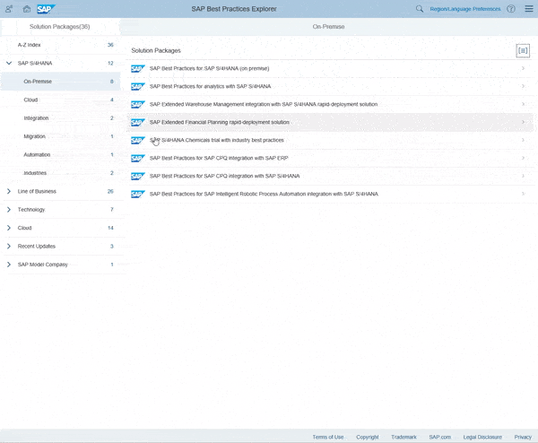Click the SAP S/4HANA label in sidebar
The width and height of the screenshot is (538, 443).
[35, 63]
